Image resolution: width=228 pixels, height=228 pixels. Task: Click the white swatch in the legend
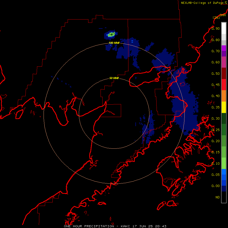pyautogui.click(x=224, y=28)
